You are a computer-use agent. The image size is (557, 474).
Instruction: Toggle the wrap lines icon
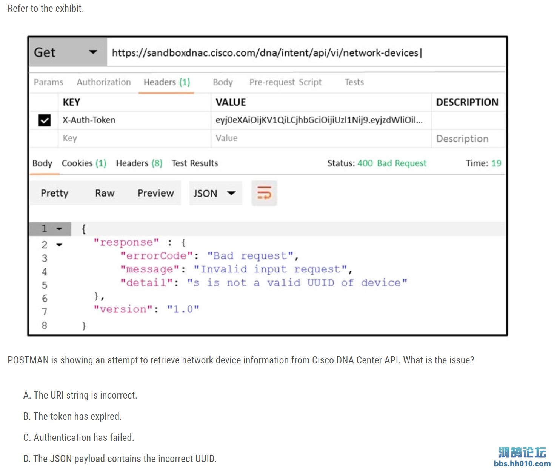264,193
